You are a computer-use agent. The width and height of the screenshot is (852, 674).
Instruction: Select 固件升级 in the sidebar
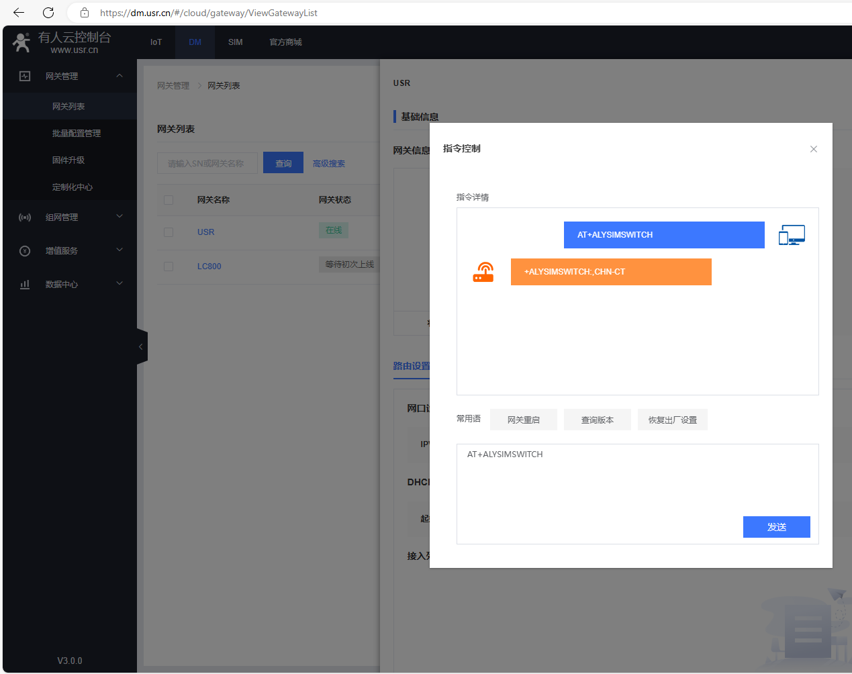[x=68, y=160]
